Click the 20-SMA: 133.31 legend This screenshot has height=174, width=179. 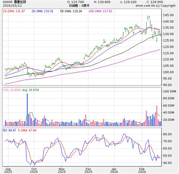pos(42,11)
